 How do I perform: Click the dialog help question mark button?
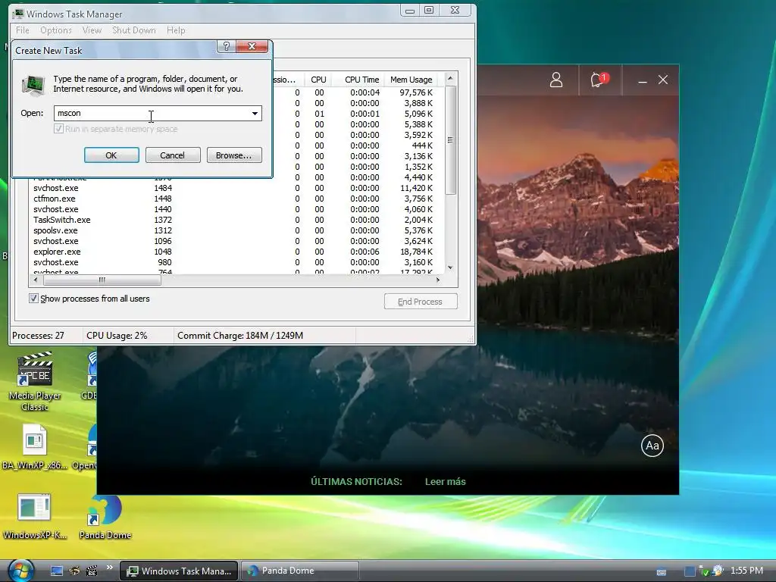click(226, 46)
